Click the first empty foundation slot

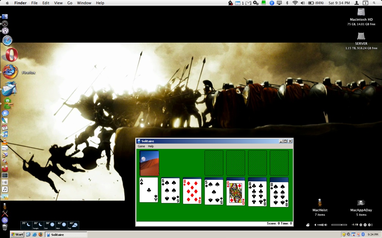tap(214, 163)
